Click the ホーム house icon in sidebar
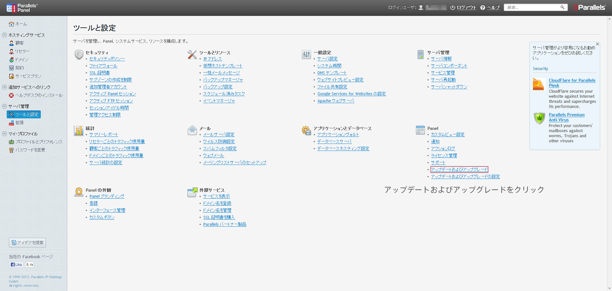Viewport: 612px width, 291px height. point(11,24)
